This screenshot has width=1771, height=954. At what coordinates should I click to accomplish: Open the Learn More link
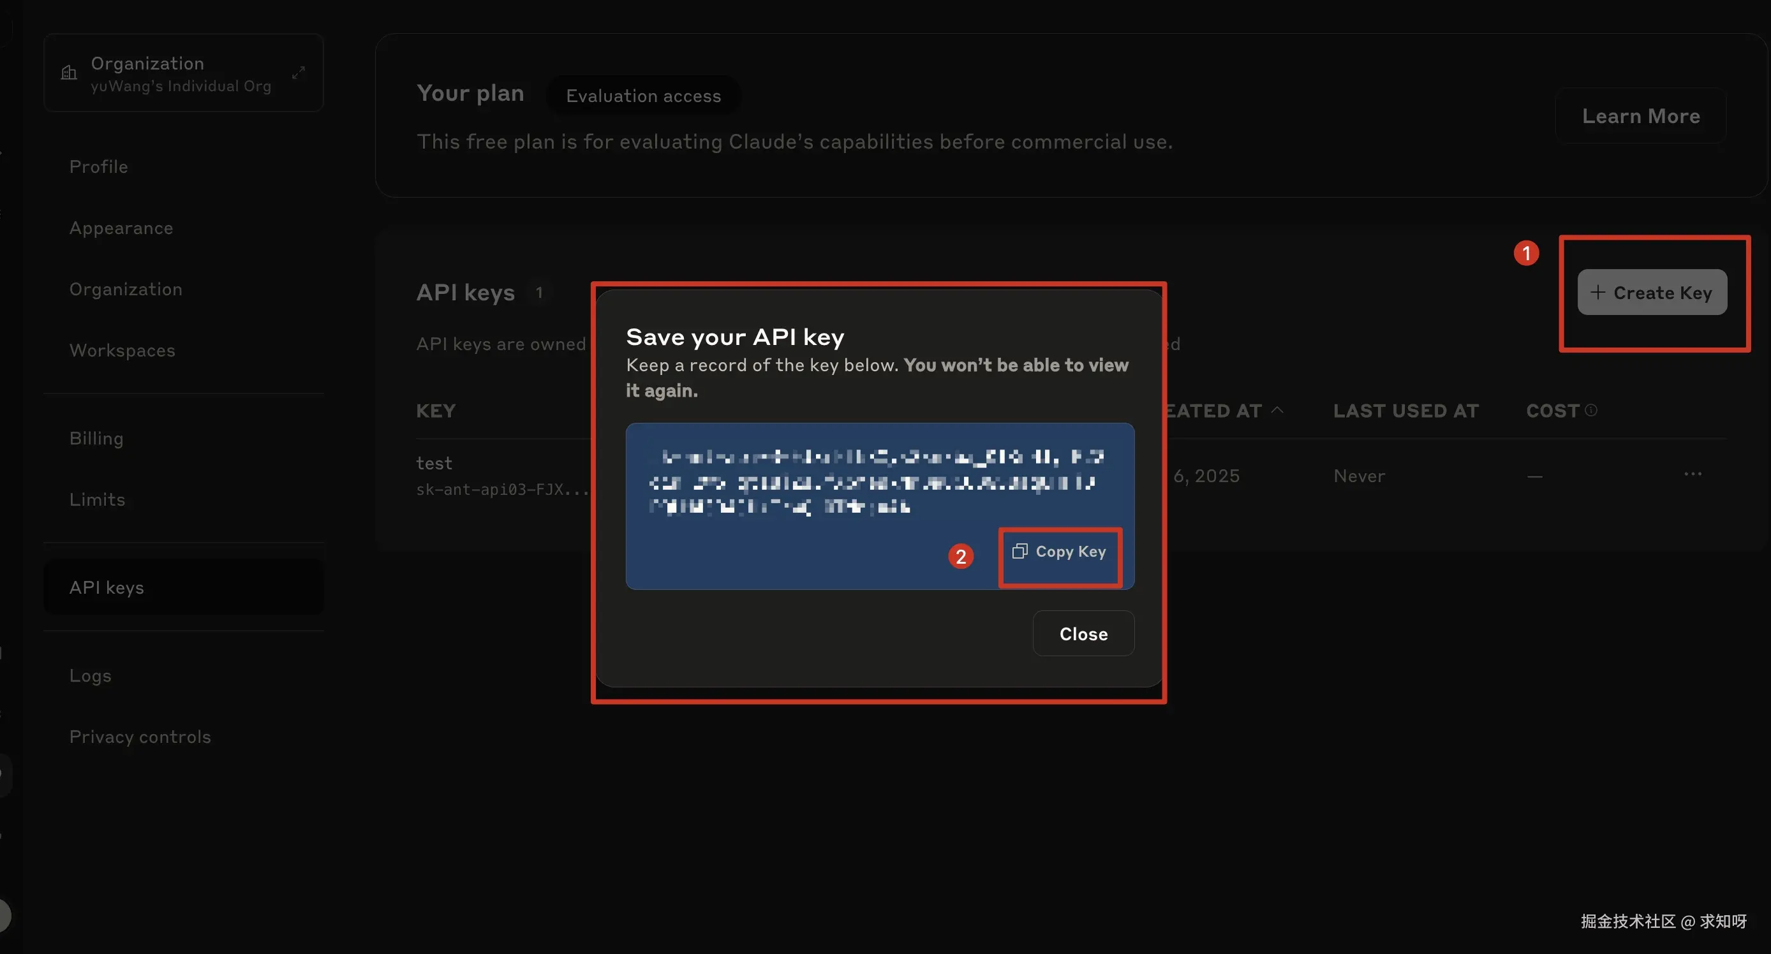(x=1640, y=116)
